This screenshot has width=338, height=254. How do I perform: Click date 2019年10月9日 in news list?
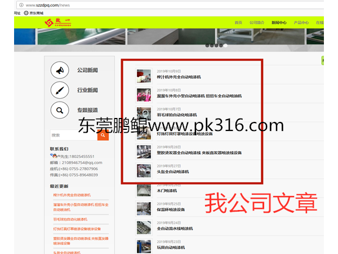click(x=169, y=71)
